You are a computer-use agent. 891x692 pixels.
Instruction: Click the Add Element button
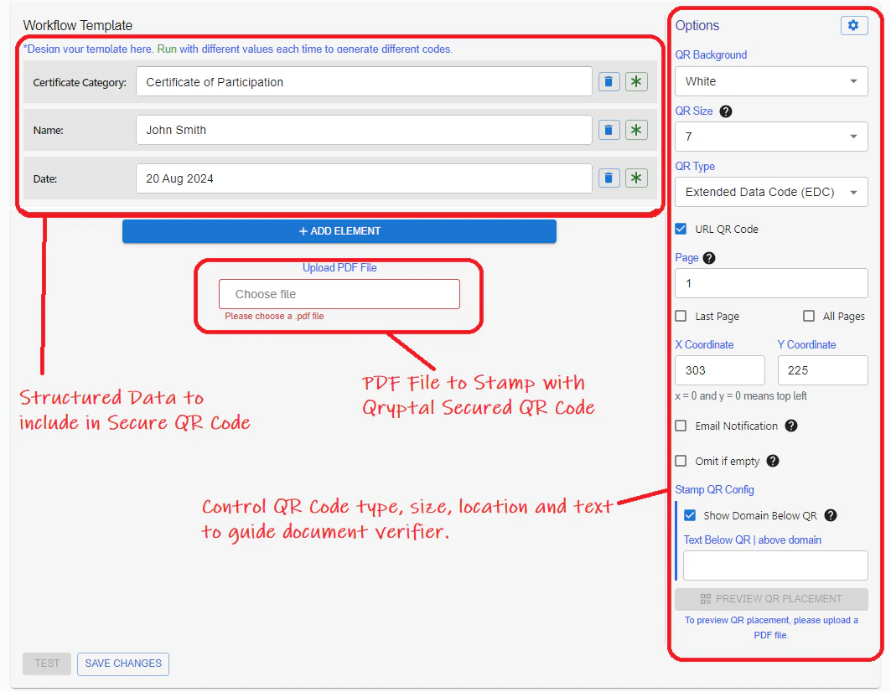coord(339,231)
